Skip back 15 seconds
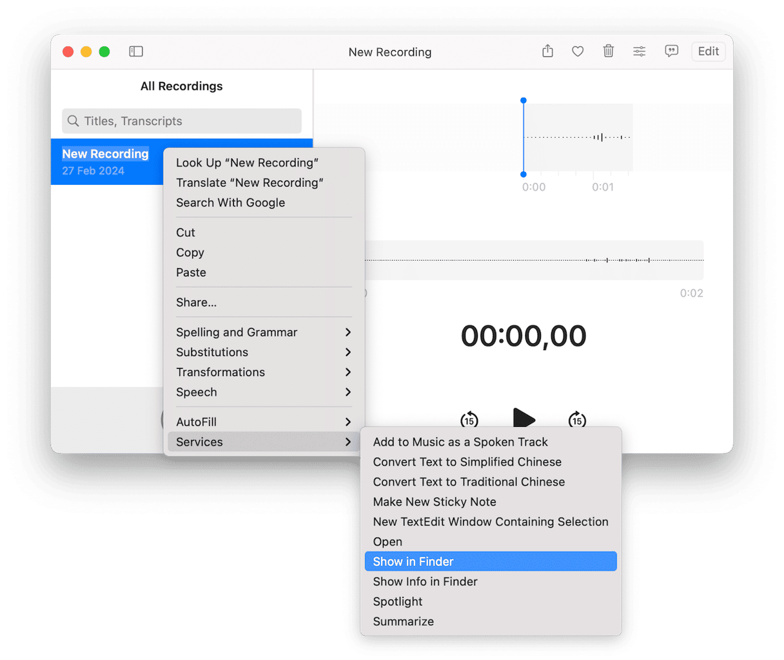The height and width of the screenshot is (660, 784). click(469, 420)
